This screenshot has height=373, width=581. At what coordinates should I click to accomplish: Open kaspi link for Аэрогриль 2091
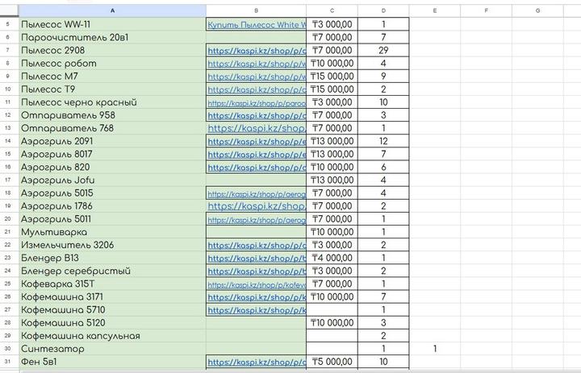257,141
